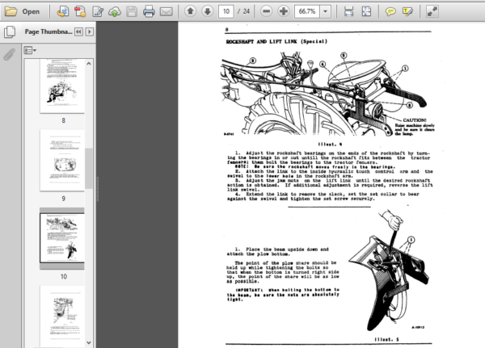Zoom in with the plus button
The width and height of the screenshot is (485, 348).
click(284, 11)
